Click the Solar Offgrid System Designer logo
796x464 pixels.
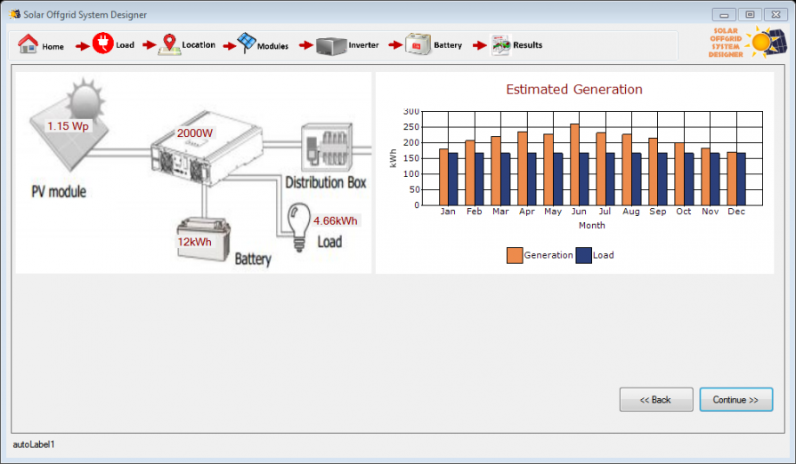click(x=748, y=42)
